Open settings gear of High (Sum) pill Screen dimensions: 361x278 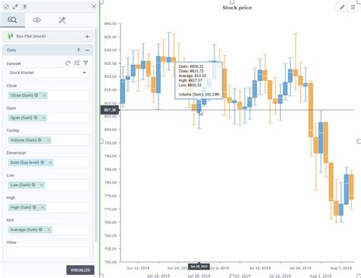(x=34, y=207)
